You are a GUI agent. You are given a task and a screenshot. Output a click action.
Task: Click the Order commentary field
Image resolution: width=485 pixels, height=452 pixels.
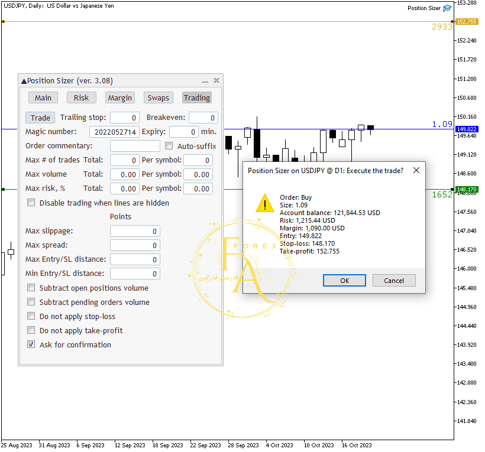tap(135, 146)
